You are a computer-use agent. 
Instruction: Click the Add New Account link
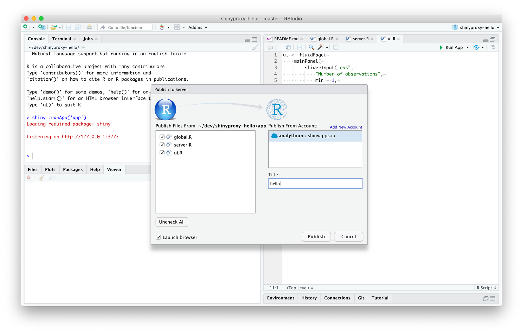click(346, 127)
